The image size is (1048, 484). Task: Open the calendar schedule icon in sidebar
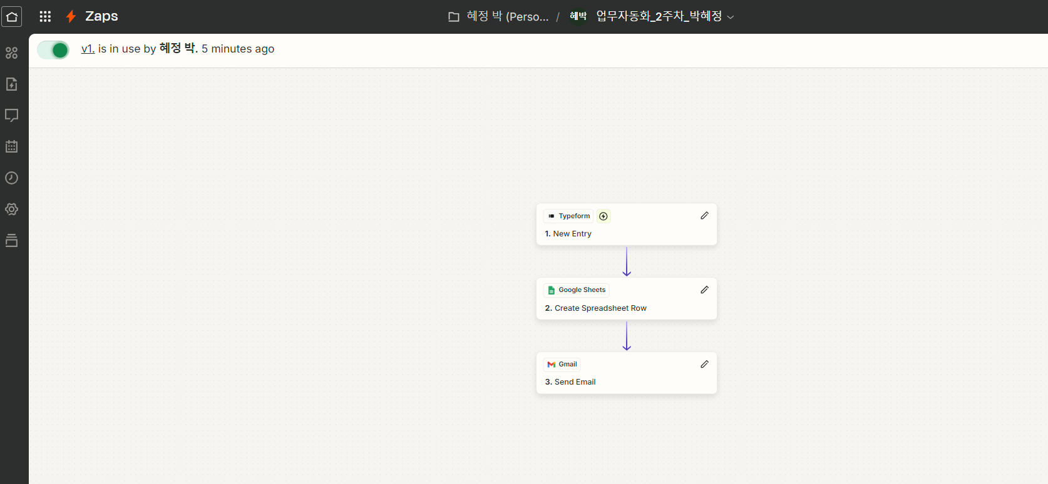11,146
